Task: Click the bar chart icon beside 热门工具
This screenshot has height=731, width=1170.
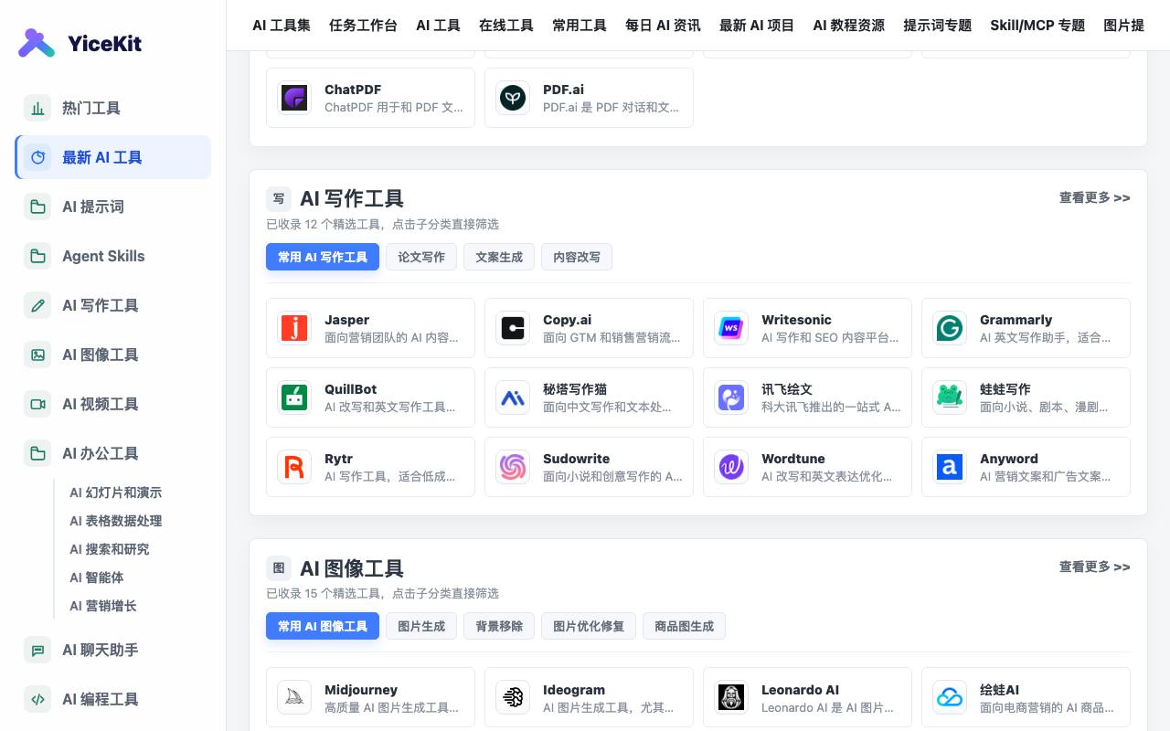Action: coord(37,108)
